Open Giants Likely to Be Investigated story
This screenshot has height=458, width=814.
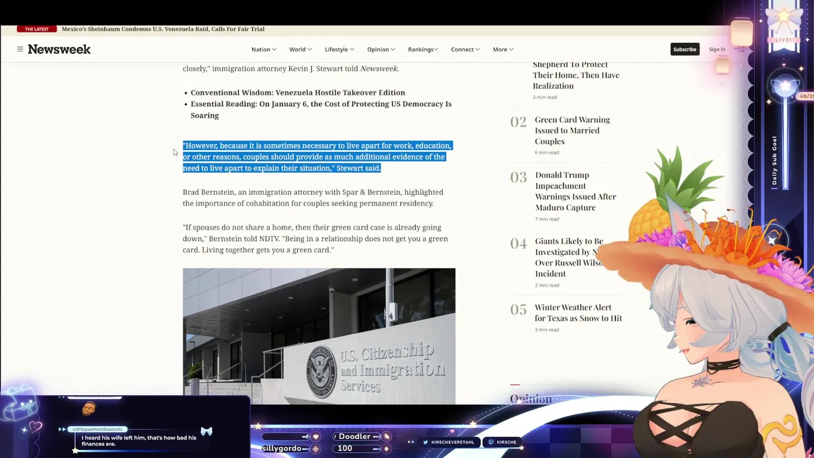pyautogui.click(x=569, y=257)
